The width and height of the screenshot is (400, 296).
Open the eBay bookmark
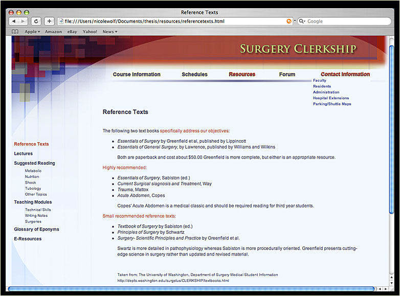tap(72, 32)
